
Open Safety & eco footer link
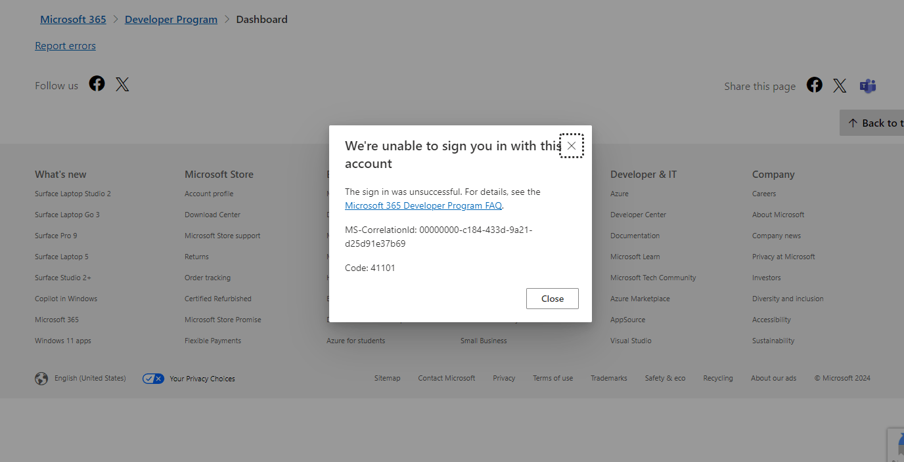(665, 378)
